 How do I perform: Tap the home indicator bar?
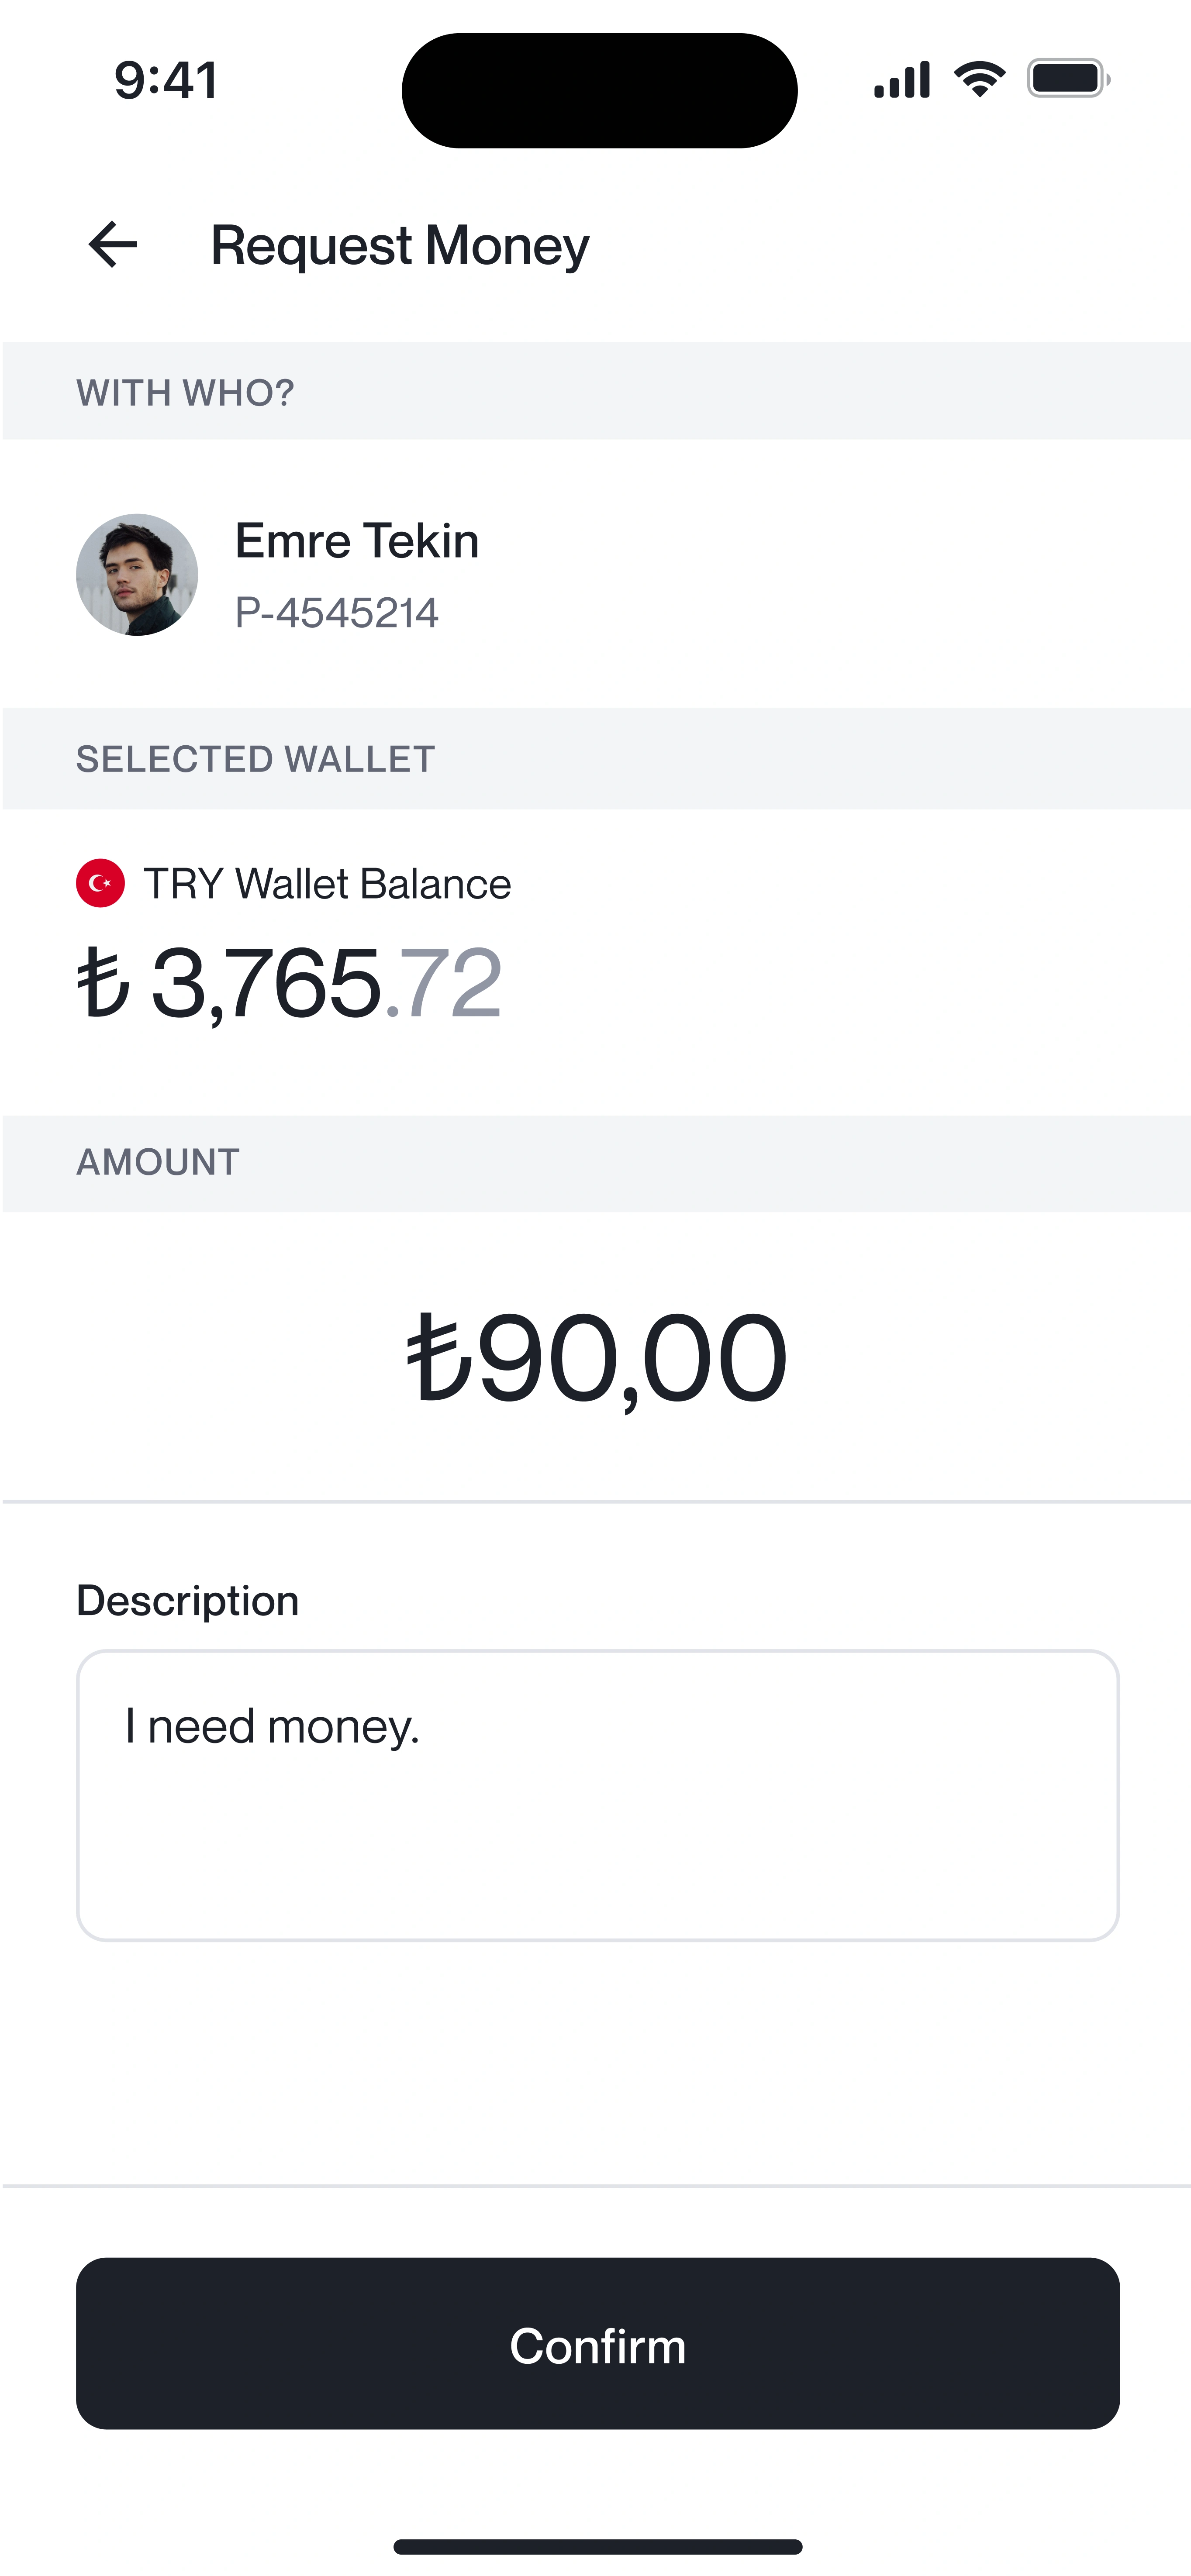click(597, 2546)
